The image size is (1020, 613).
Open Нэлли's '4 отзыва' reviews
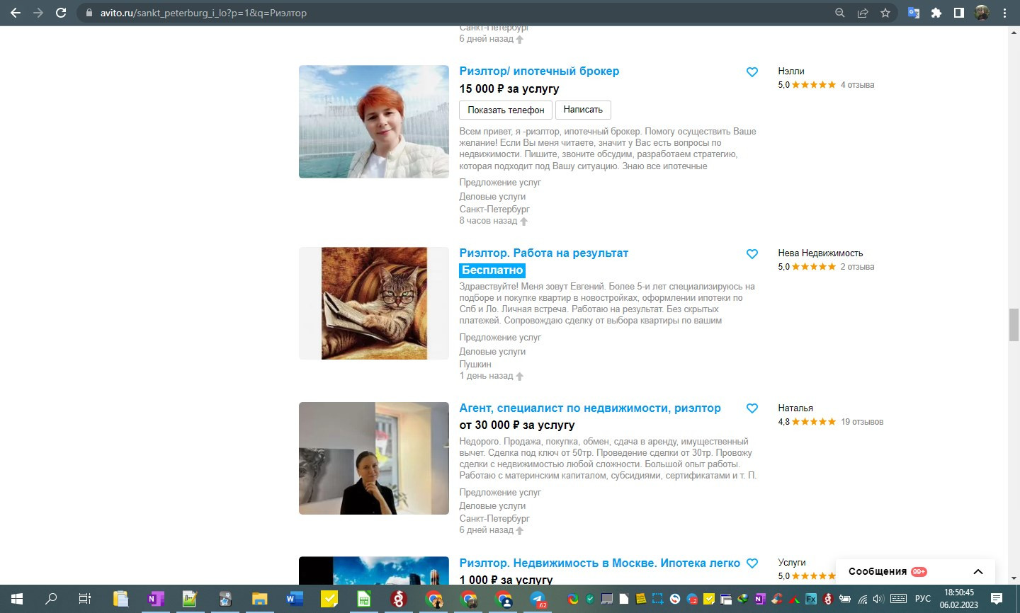[x=857, y=84]
